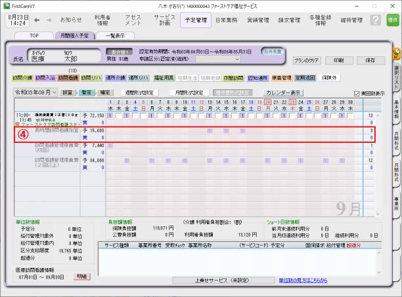Switch to the 一覧表示 tab

click(x=115, y=35)
